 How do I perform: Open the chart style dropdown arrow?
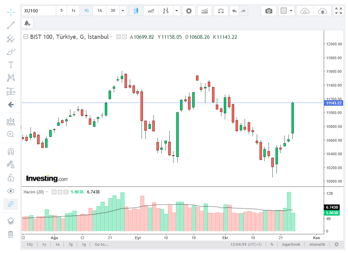pos(177,11)
